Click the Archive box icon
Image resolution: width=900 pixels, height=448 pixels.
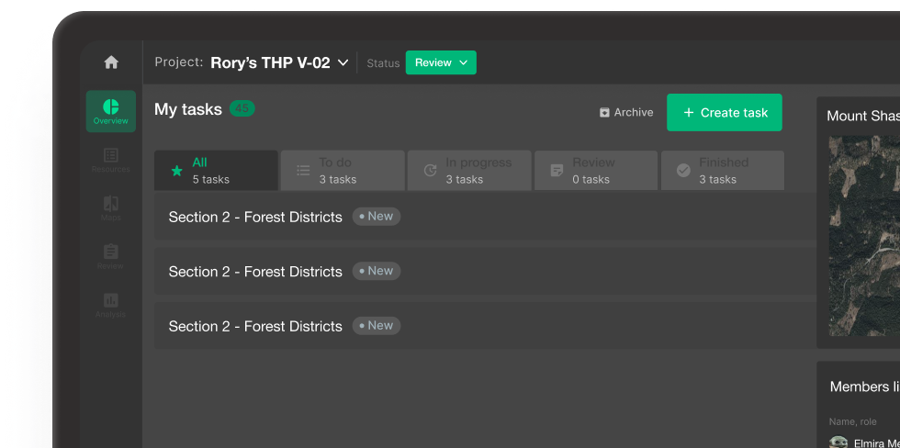604,112
